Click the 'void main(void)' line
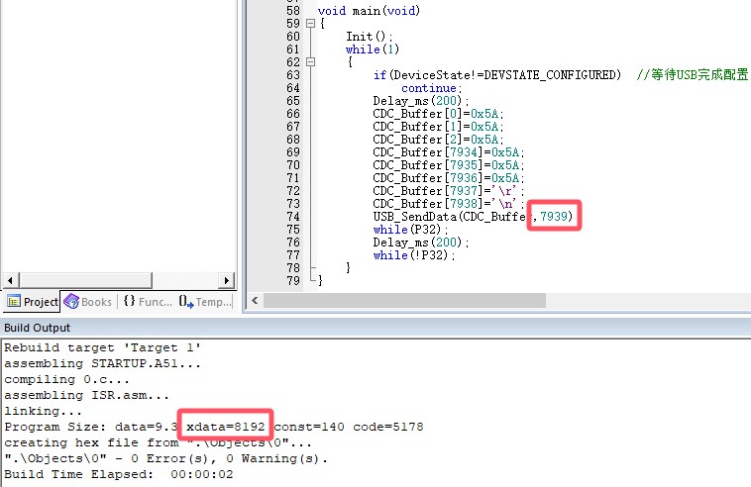Viewport: 751px width, 487px height. point(369,11)
